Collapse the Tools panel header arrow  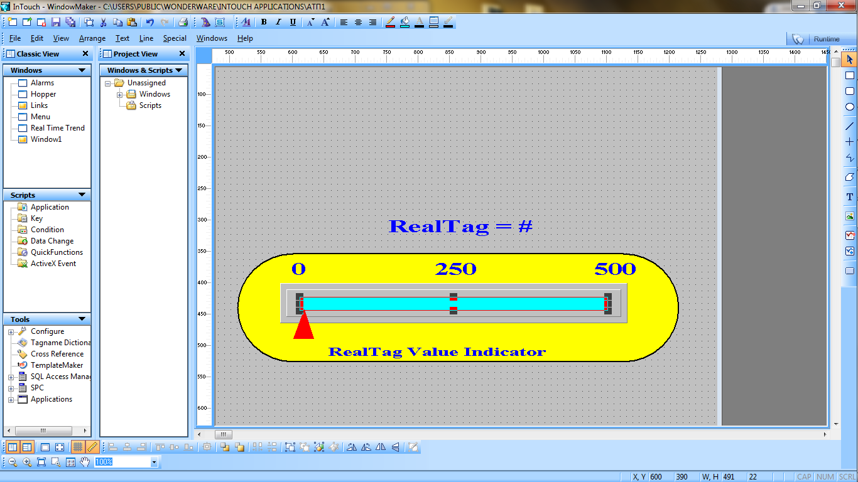click(82, 319)
